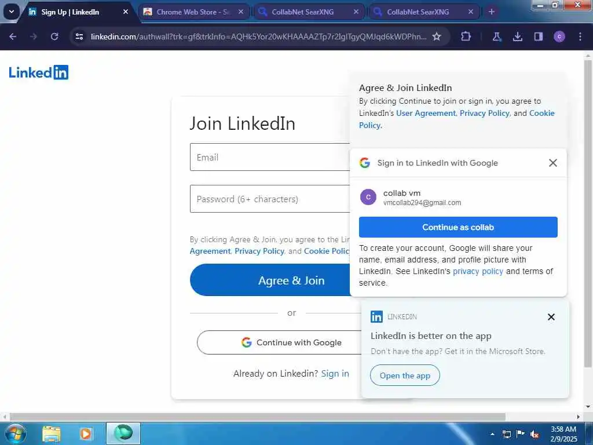Click the Google logo in the sign-in dialog

coord(365,163)
